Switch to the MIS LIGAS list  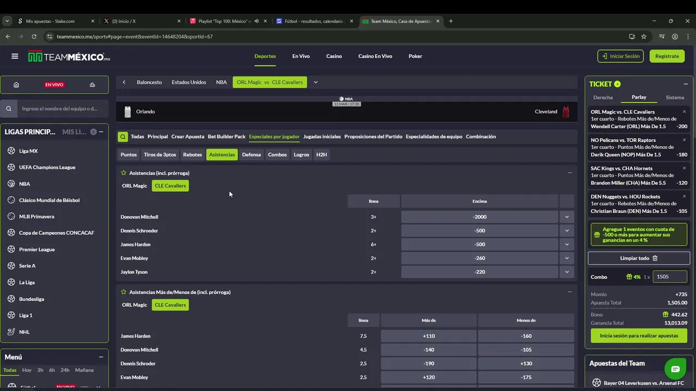point(74,132)
